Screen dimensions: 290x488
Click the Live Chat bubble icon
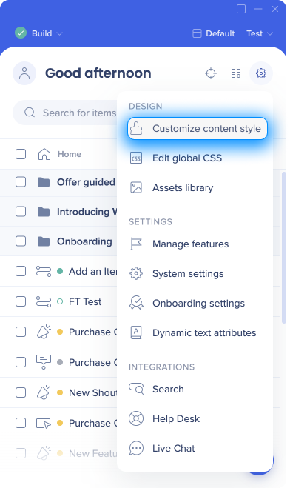pos(136,448)
